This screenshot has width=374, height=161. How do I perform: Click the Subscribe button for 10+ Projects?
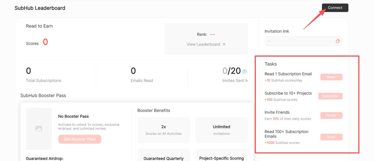[330, 96]
